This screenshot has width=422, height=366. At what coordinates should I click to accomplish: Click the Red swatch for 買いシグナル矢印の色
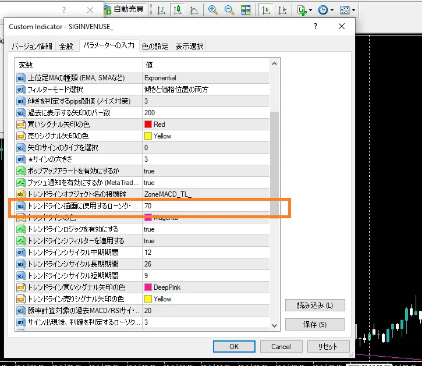coord(148,125)
